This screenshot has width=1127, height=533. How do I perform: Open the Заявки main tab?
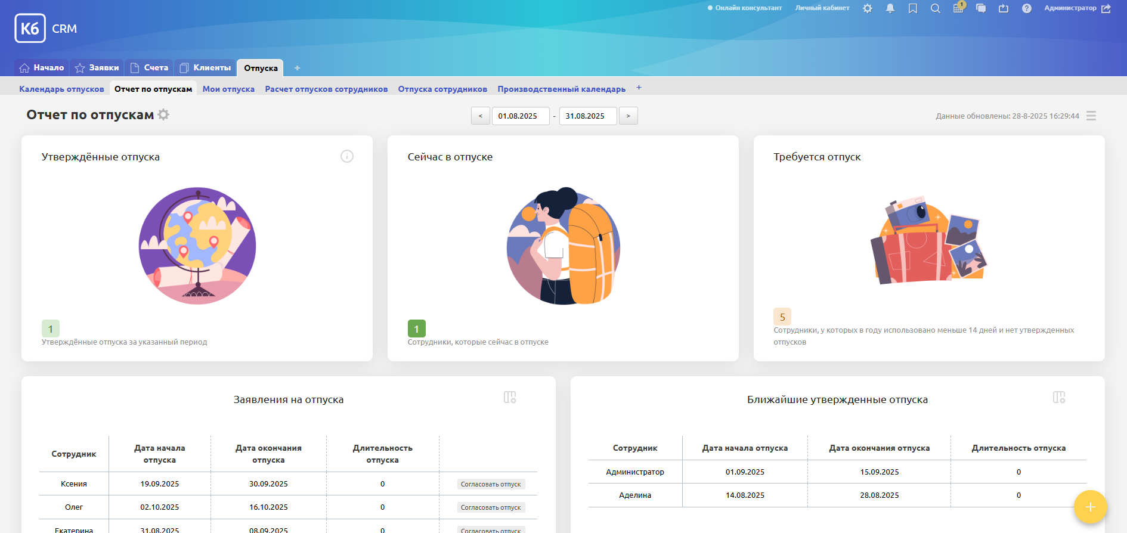(97, 68)
